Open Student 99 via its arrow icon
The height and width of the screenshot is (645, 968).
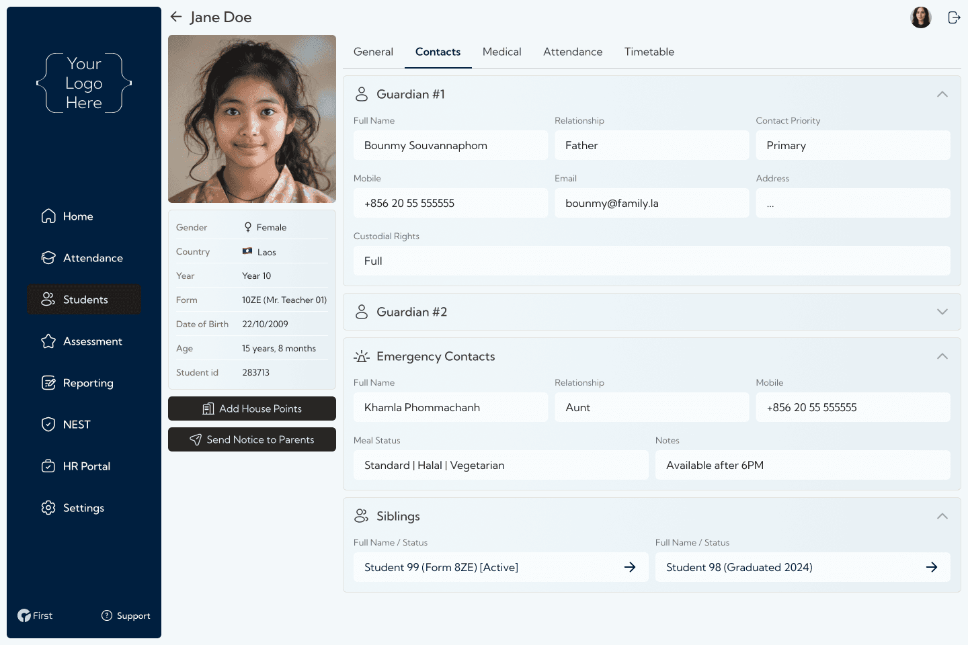630,567
